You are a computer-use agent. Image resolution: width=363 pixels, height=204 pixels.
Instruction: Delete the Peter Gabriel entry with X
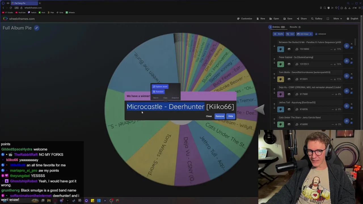pos(351,59)
